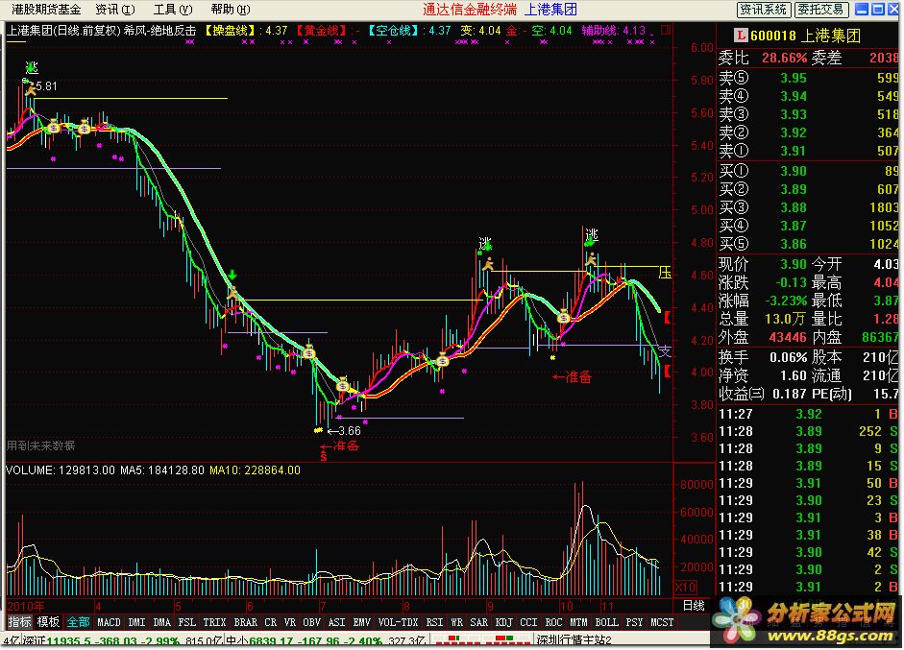Select the FSL indicator tab

[x=186, y=622]
